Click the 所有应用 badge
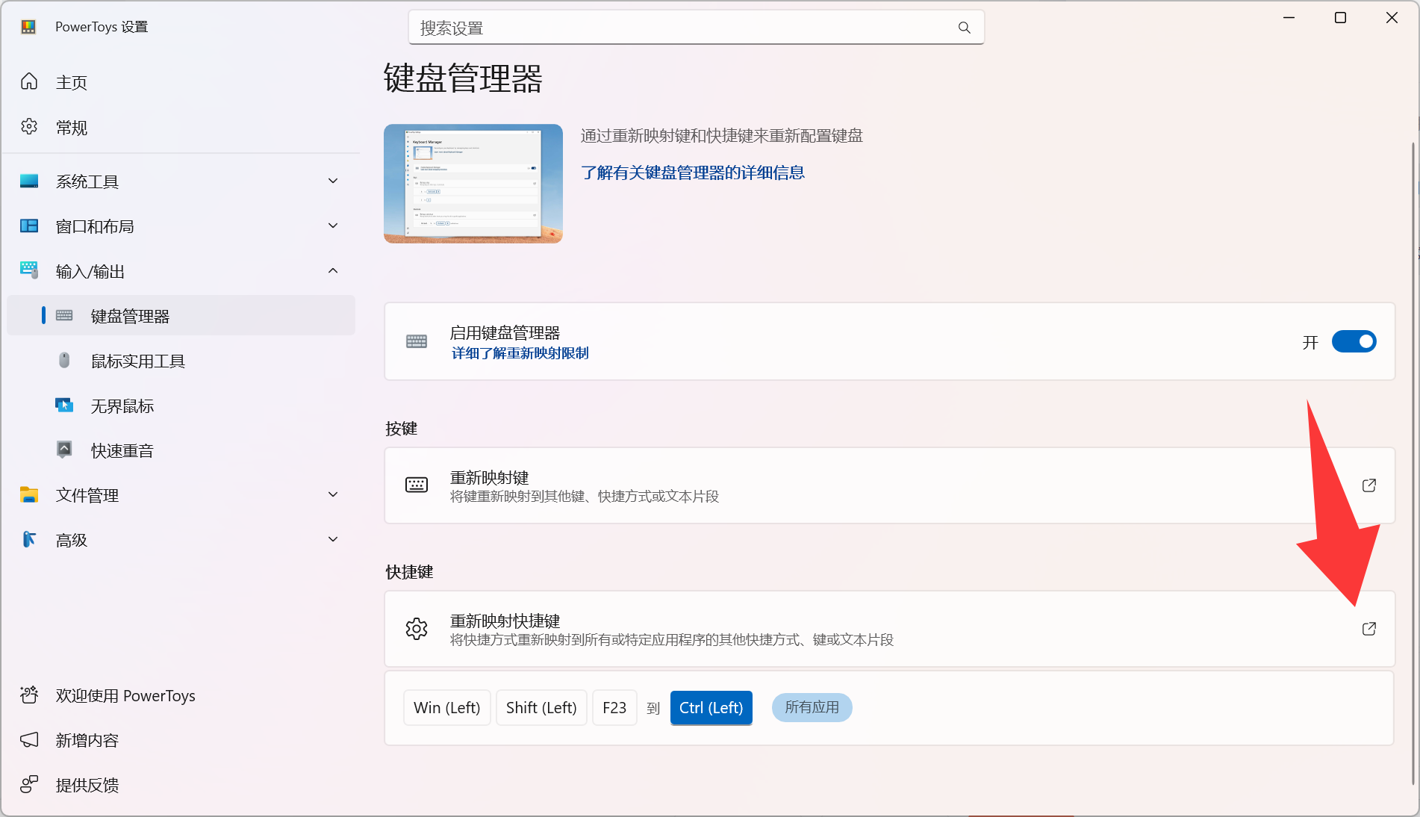 click(812, 707)
